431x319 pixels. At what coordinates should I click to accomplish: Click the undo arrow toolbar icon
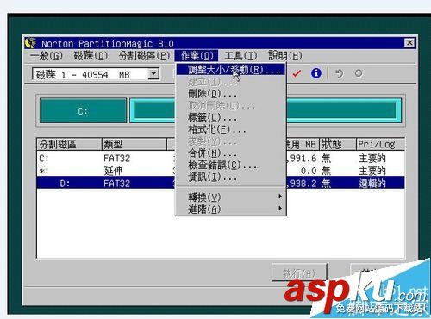[339, 73]
